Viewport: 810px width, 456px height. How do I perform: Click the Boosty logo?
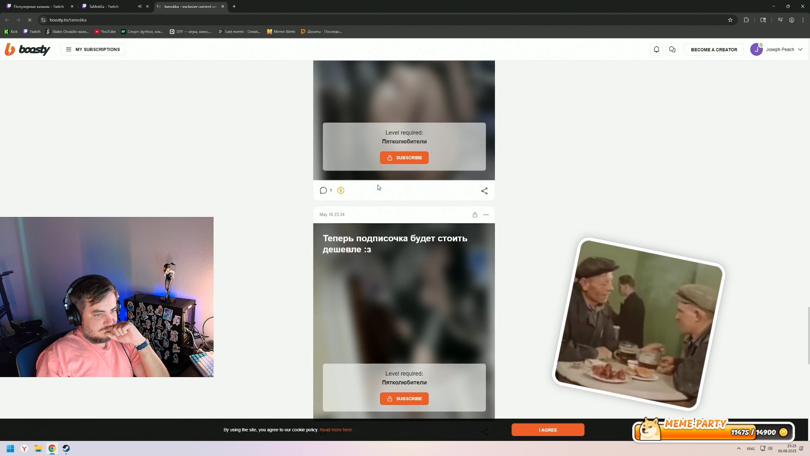pyautogui.click(x=28, y=49)
